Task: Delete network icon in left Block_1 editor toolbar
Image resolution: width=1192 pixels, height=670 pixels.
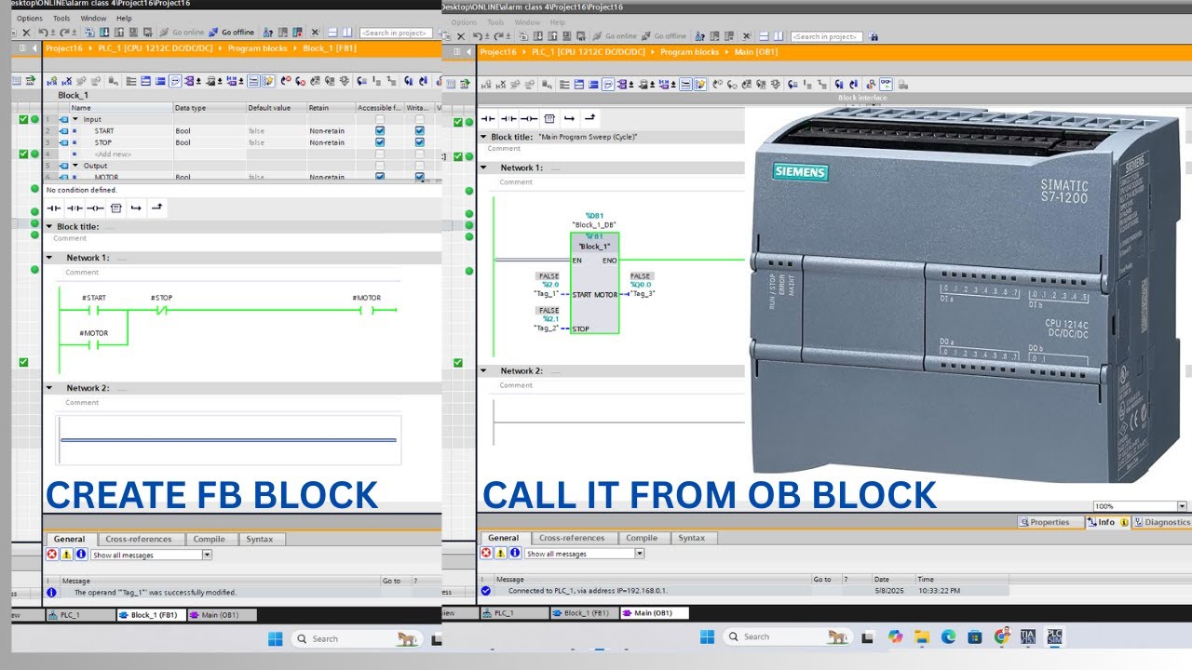Action: pos(66,81)
